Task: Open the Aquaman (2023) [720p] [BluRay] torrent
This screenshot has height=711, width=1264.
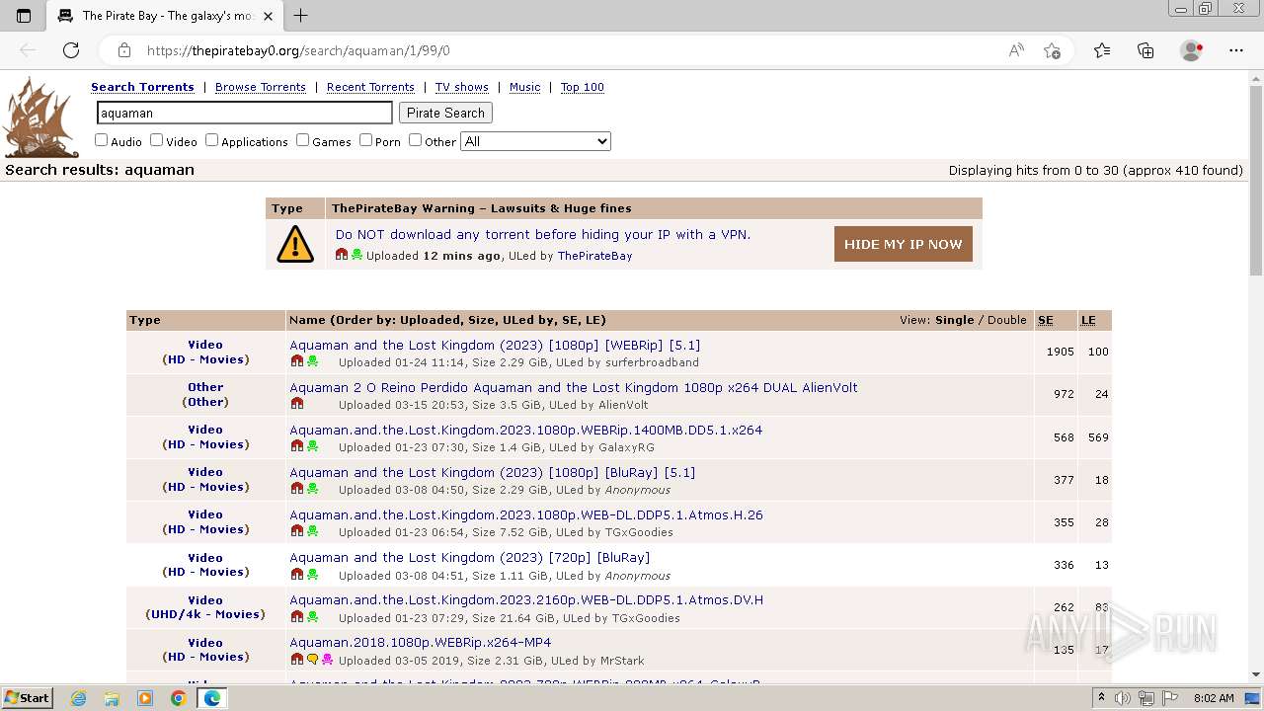Action: 470,557
